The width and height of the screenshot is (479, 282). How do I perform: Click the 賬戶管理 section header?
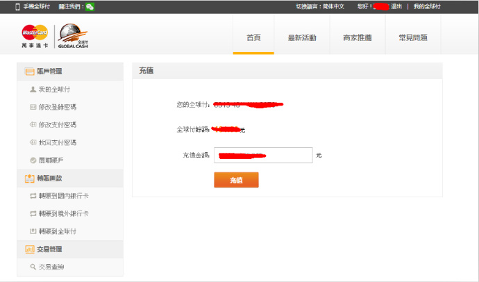(70, 72)
